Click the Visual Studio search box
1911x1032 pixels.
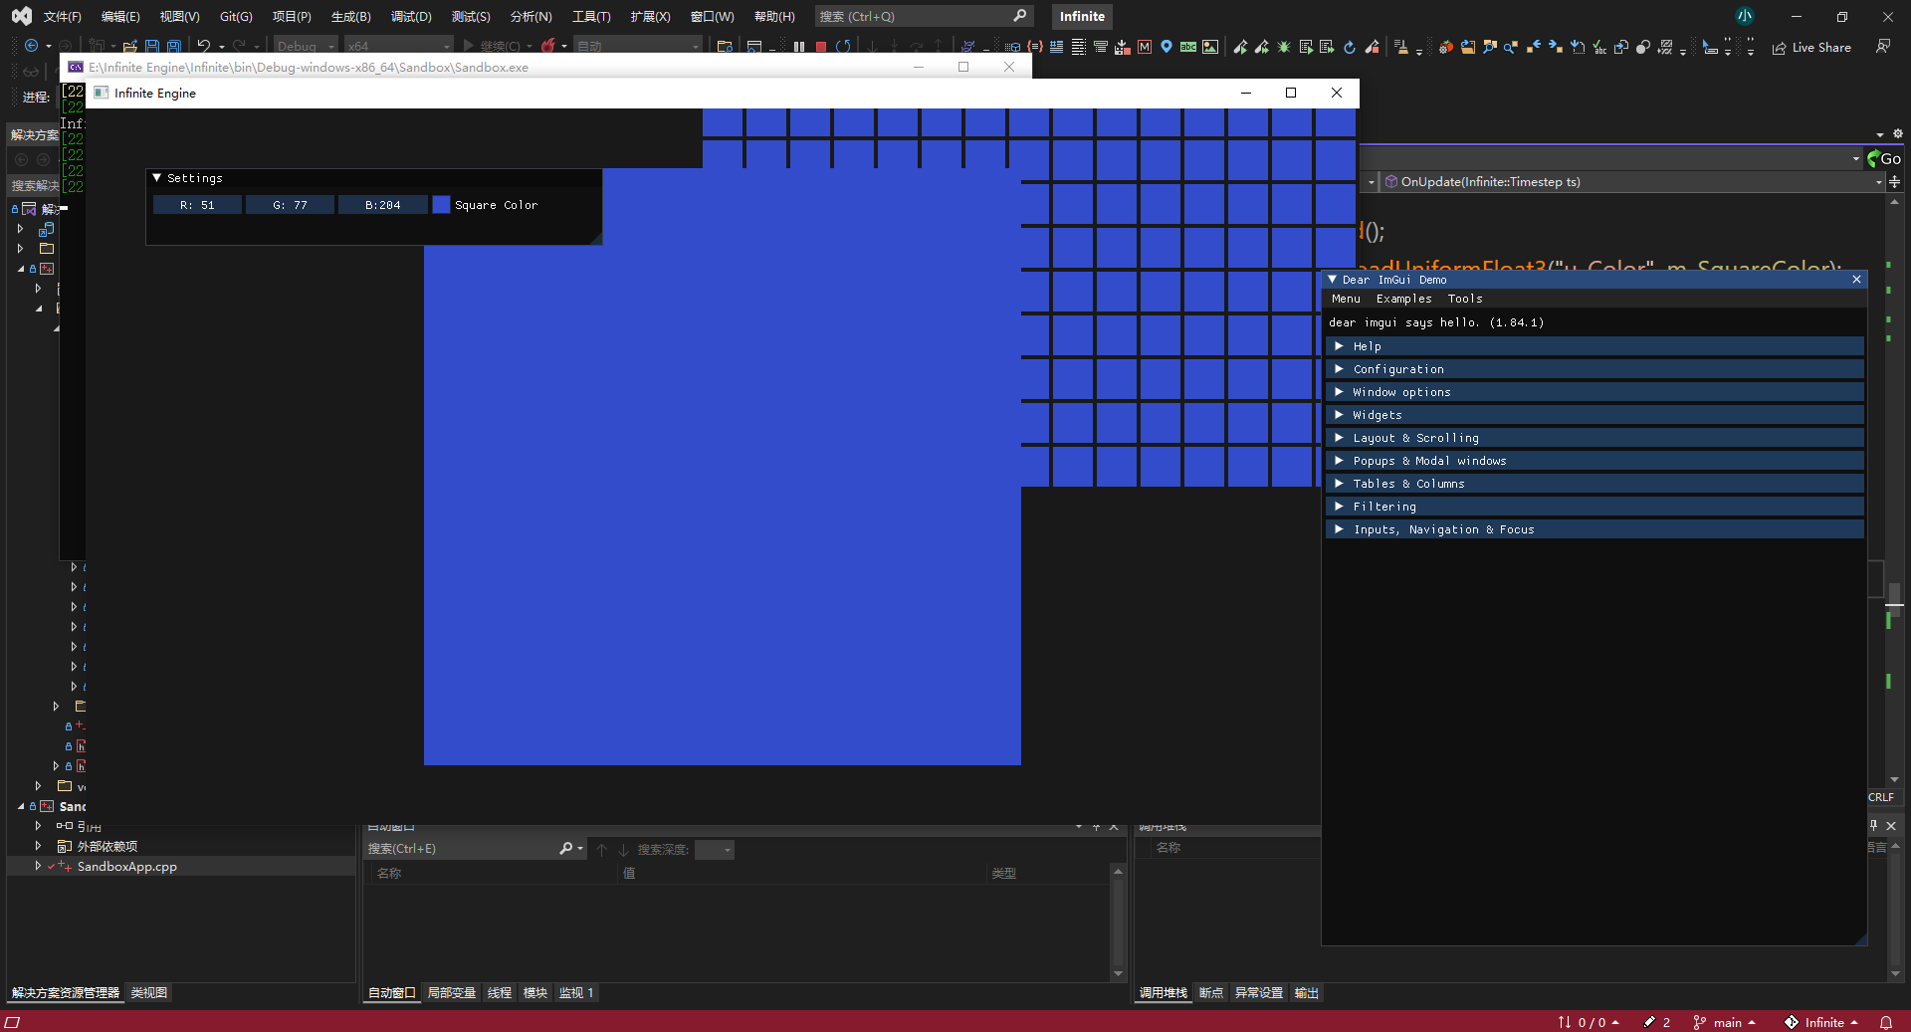click(924, 17)
